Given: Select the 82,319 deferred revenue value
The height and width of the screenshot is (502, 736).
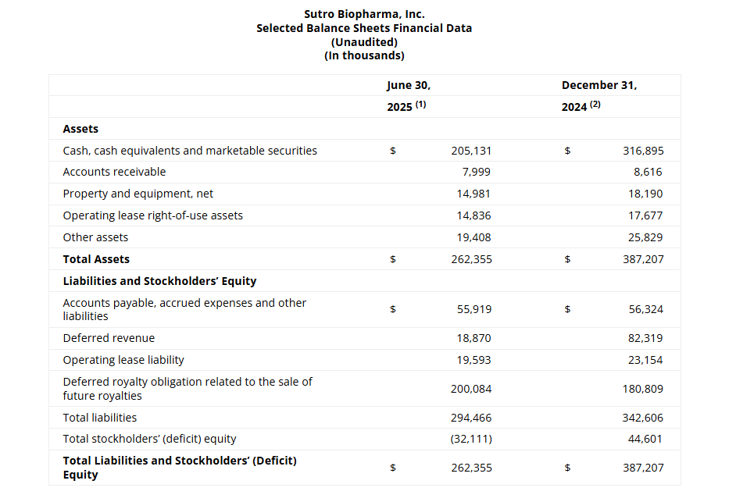Looking at the screenshot, I should pos(645,338).
